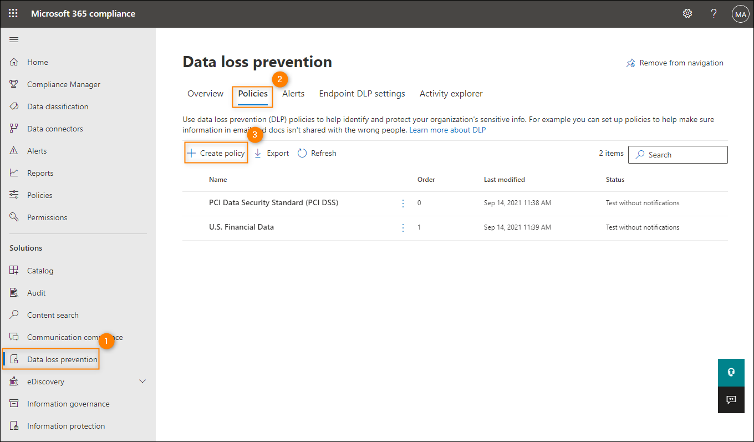The image size is (754, 442).
Task: Click the Solutions section heading
Action: click(26, 248)
